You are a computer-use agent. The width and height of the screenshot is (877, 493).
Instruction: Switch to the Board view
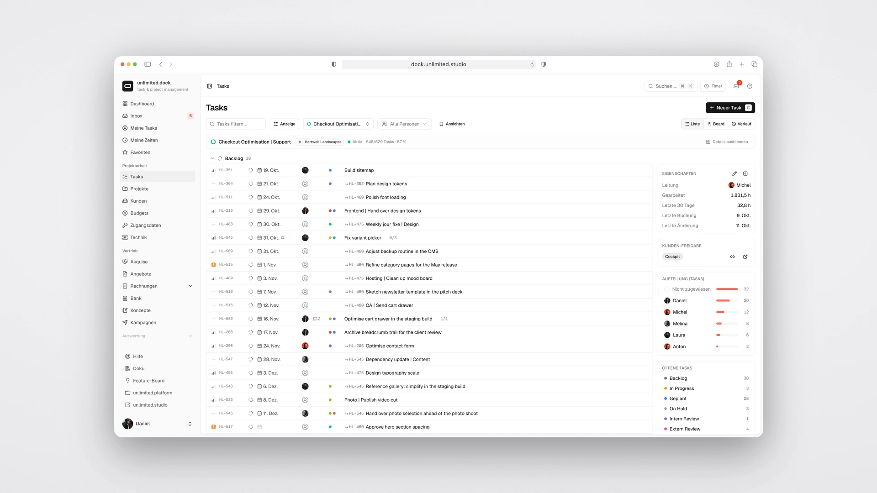(x=716, y=124)
